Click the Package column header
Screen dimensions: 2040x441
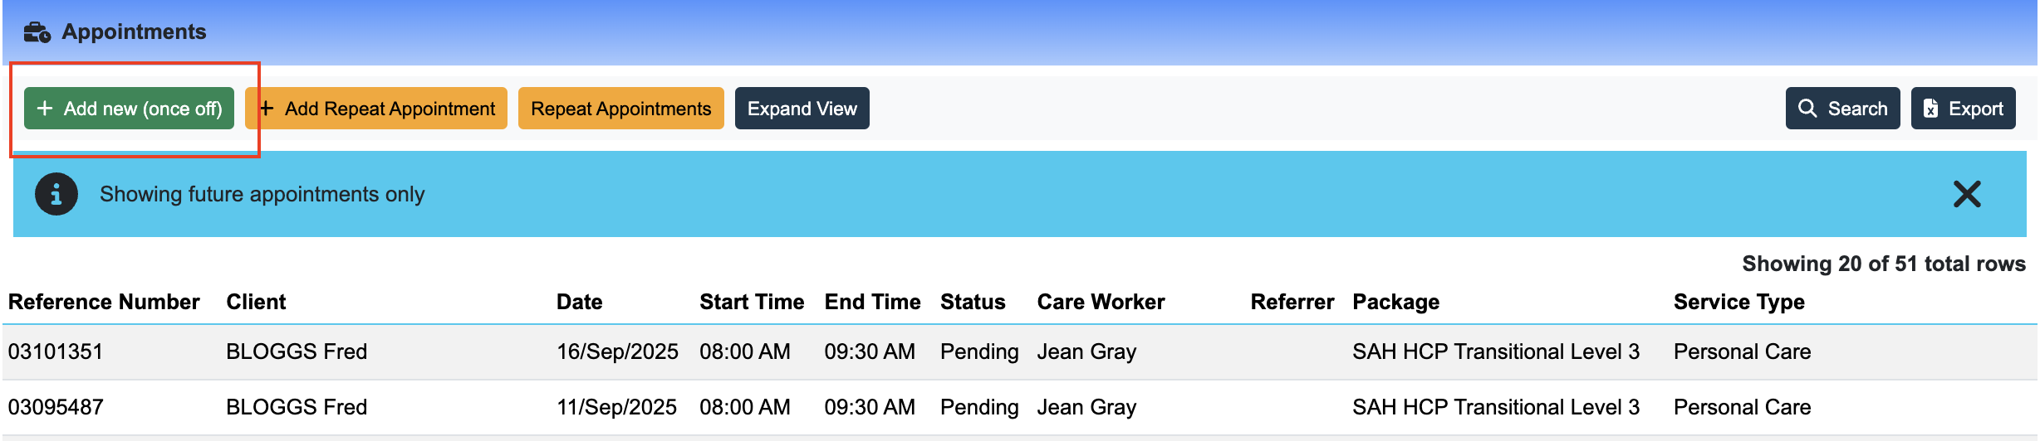point(1395,302)
